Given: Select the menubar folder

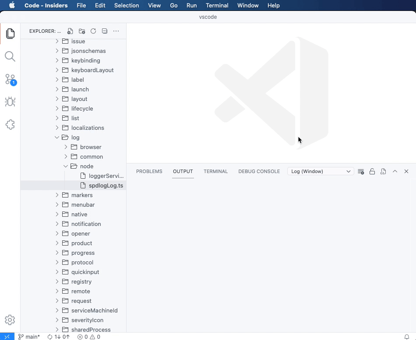Looking at the screenshot, I should (74, 205).
